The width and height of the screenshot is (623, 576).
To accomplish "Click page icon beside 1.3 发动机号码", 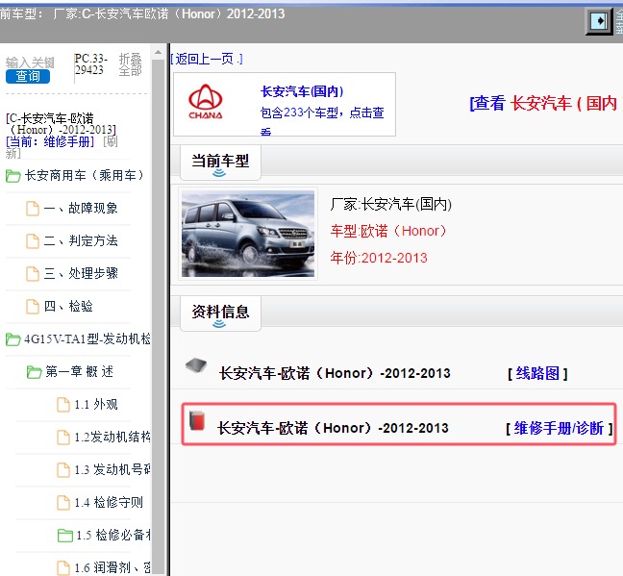I will [x=63, y=470].
